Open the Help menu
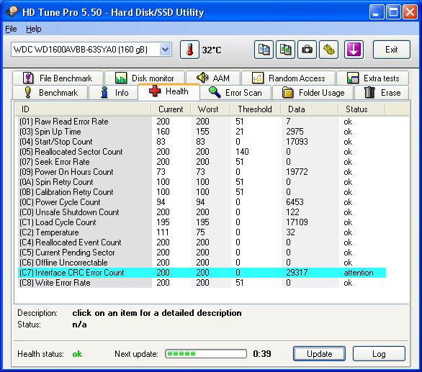This screenshot has width=422, height=372. [34, 29]
